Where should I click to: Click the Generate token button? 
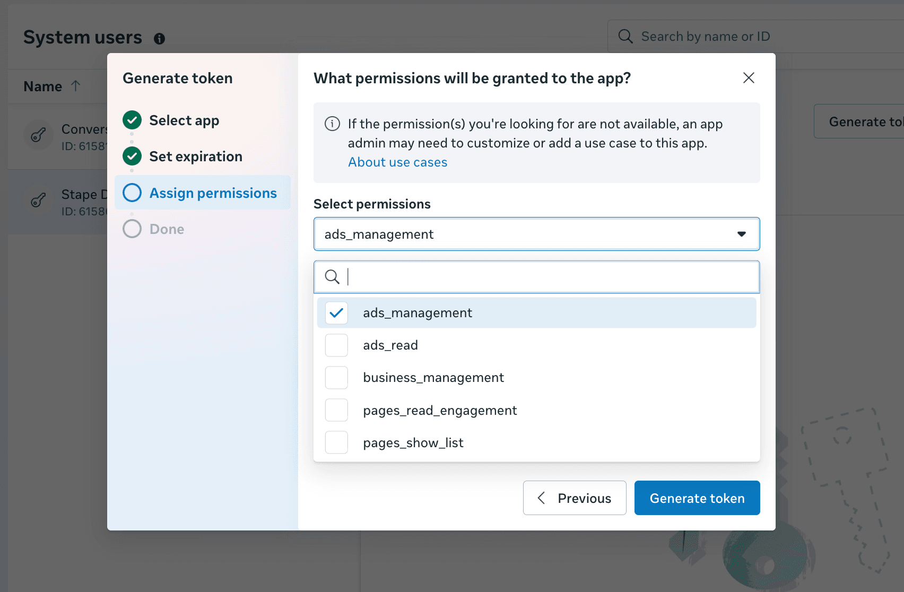697,498
